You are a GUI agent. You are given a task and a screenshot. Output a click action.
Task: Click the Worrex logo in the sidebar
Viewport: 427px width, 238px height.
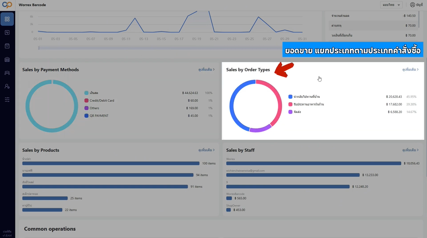7,5
